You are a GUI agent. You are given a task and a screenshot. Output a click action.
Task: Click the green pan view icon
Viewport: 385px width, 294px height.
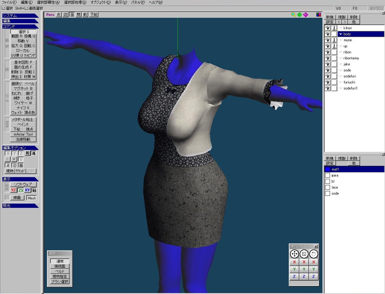coord(300,15)
